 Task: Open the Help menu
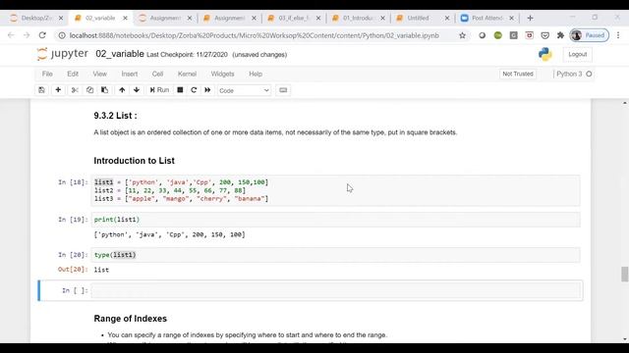(x=256, y=74)
